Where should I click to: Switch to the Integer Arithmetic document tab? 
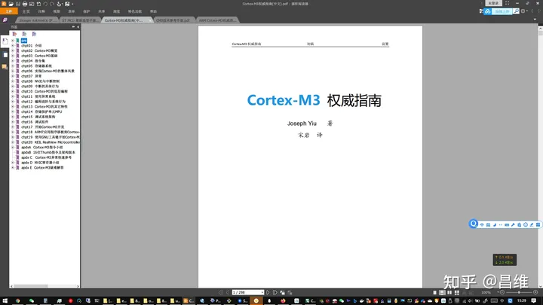[36, 20]
